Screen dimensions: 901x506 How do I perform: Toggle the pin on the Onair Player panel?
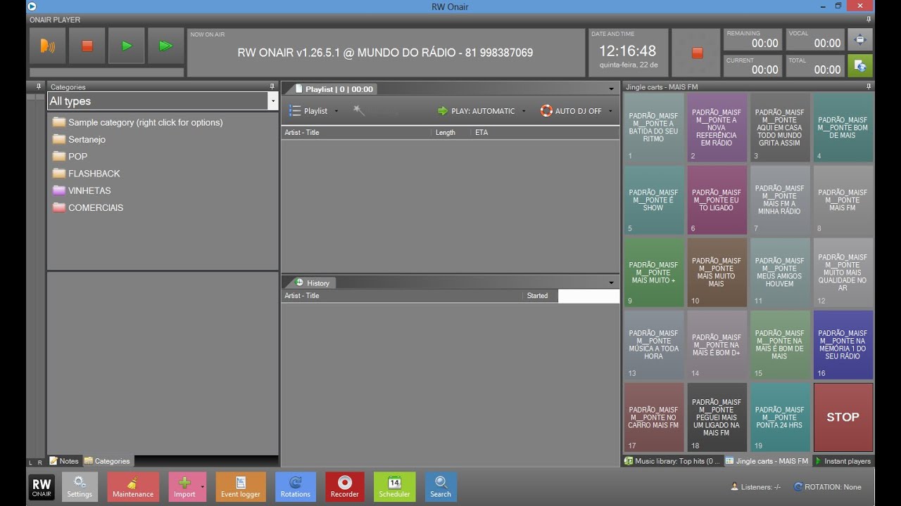869,19
